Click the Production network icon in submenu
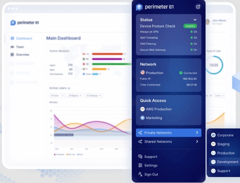The width and height of the screenshot is (240, 183). (x=213, y=153)
